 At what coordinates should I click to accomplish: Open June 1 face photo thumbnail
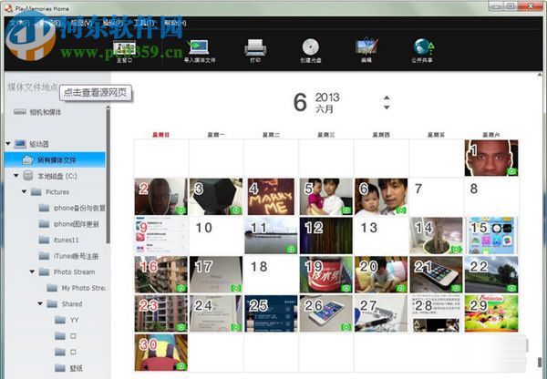pyautogui.click(x=491, y=158)
